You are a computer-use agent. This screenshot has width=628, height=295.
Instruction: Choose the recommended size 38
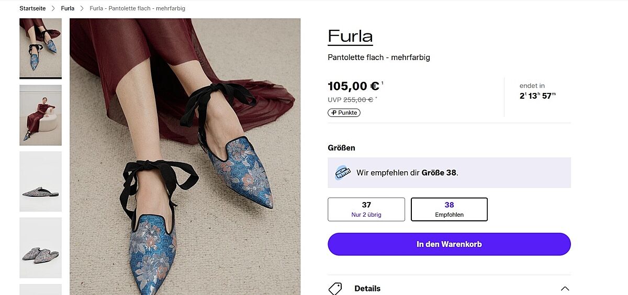pyautogui.click(x=449, y=209)
